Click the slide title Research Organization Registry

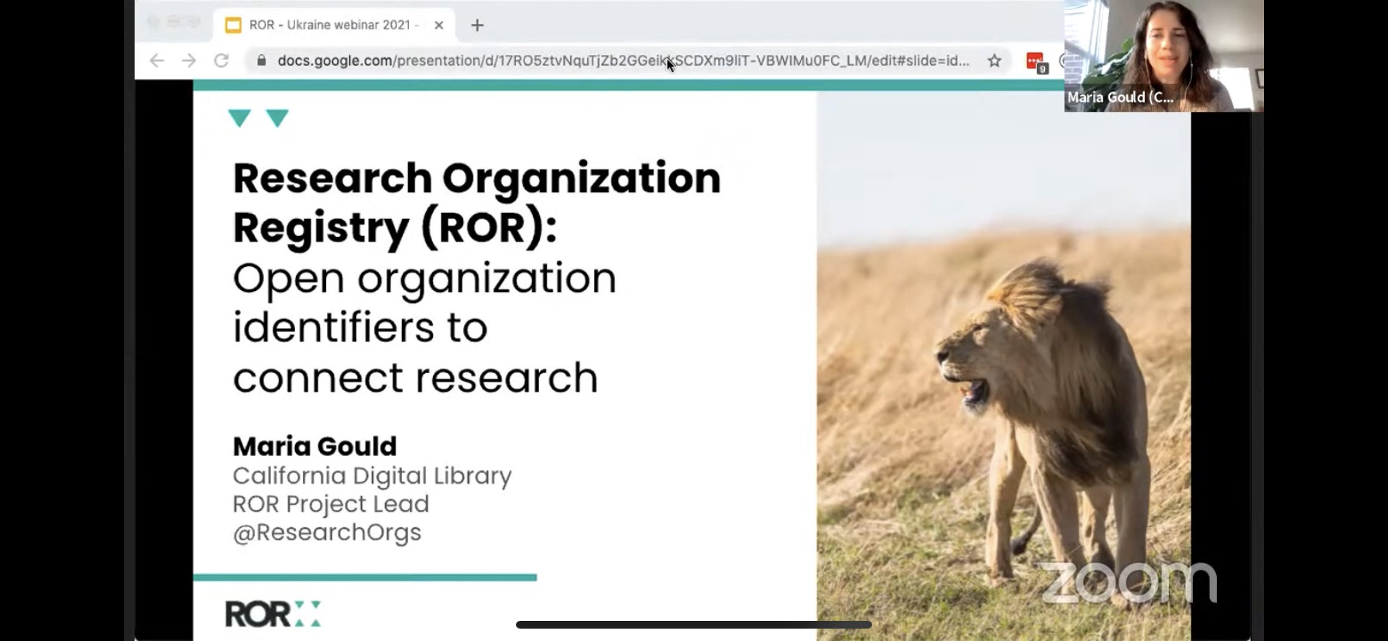pos(476,201)
